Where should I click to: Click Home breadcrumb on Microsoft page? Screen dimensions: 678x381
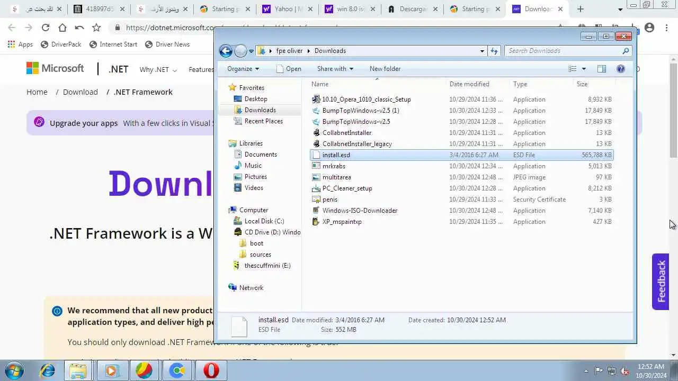pos(37,92)
